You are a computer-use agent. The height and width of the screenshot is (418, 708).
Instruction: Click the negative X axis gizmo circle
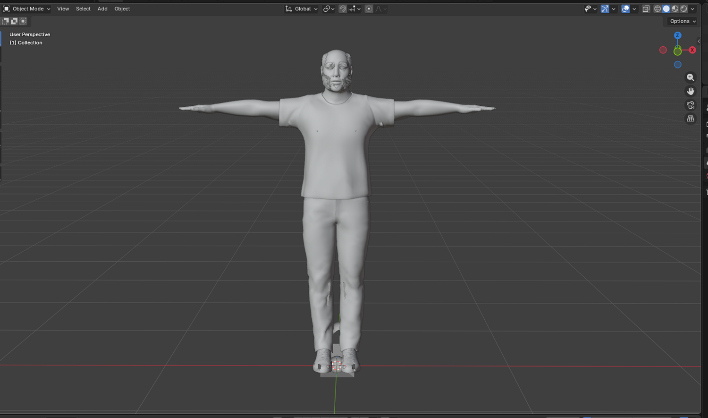(x=663, y=50)
